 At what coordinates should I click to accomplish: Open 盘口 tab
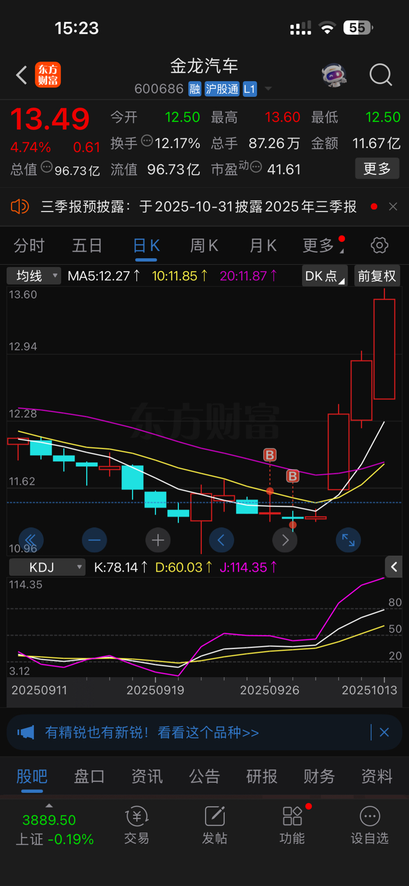89,776
